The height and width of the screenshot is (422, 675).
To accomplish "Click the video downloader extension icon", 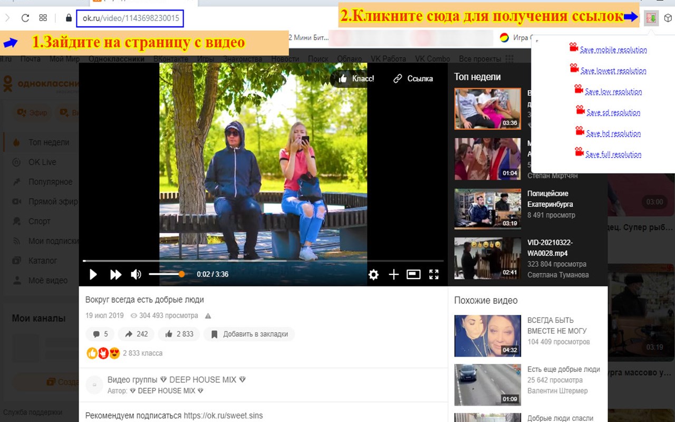I will click(x=651, y=18).
